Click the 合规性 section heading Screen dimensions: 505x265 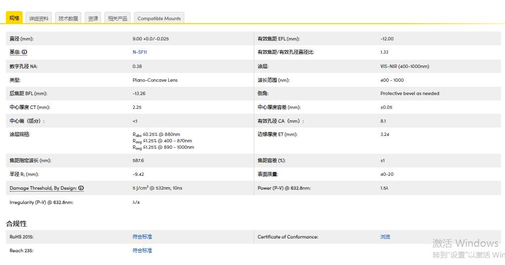coord(16,224)
